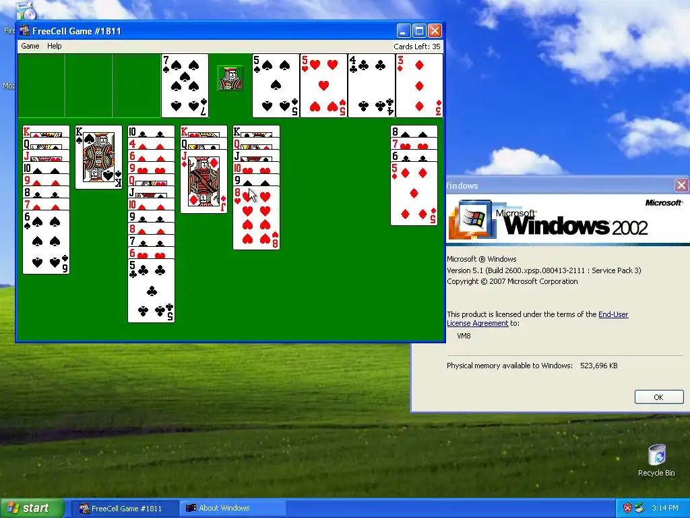Select the jack of diamonds card
690x518 pixels.
[x=203, y=181]
